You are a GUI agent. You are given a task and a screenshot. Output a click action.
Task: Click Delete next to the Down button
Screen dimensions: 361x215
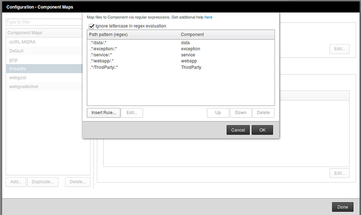click(263, 113)
